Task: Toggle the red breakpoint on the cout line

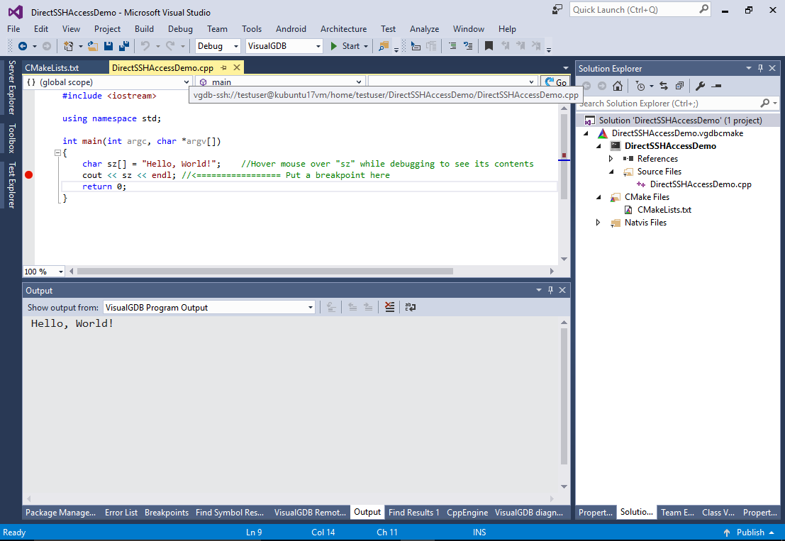Action: [28, 174]
